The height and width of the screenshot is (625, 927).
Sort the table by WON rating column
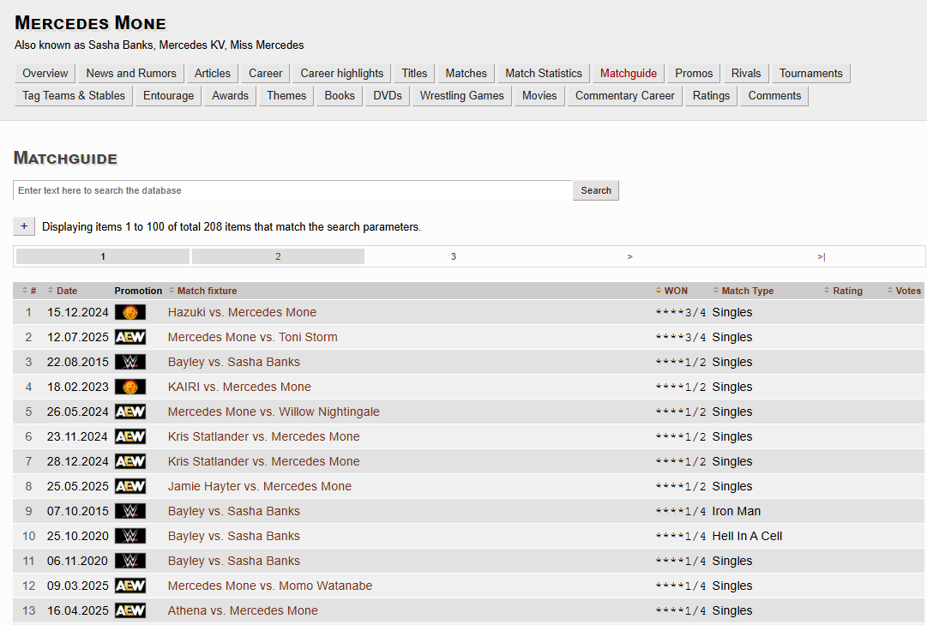[675, 291]
